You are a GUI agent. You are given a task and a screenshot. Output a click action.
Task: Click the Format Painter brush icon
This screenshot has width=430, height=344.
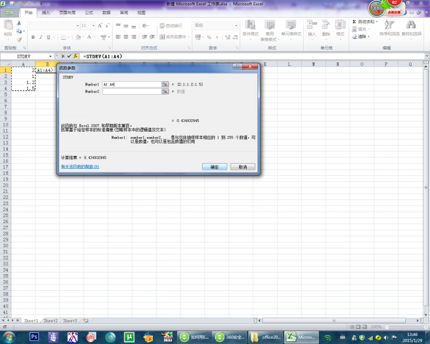coord(19,39)
